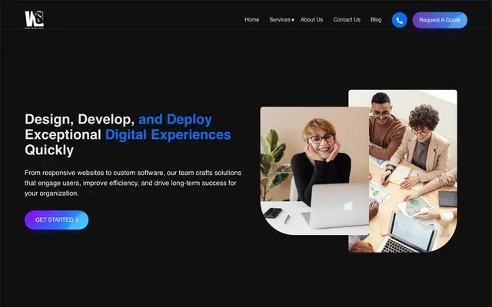Navigate to the Blog page
The width and height of the screenshot is (492, 307).
(x=376, y=20)
